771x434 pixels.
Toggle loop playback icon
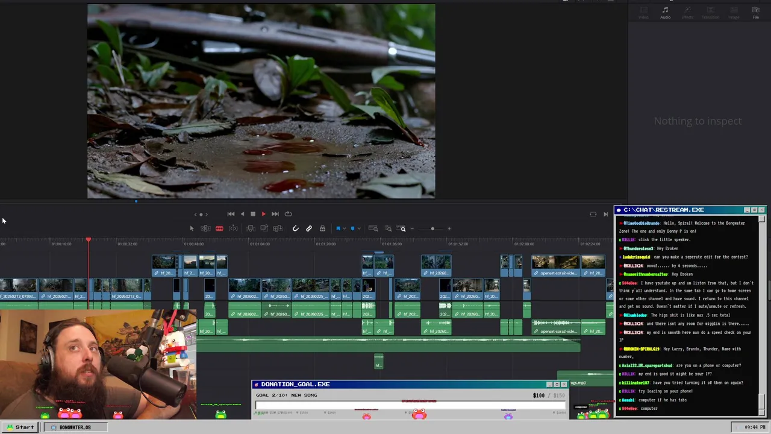coord(288,214)
